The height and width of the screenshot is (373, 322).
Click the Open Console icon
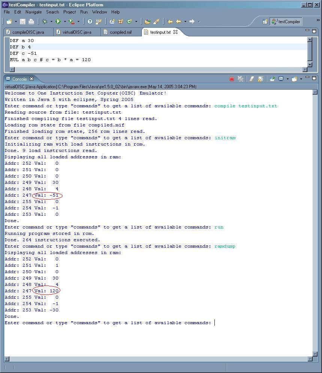click(x=294, y=79)
